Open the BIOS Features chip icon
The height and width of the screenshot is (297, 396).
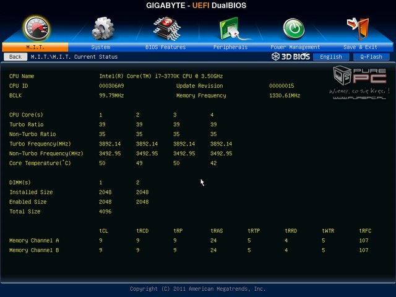[x=166, y=28]
